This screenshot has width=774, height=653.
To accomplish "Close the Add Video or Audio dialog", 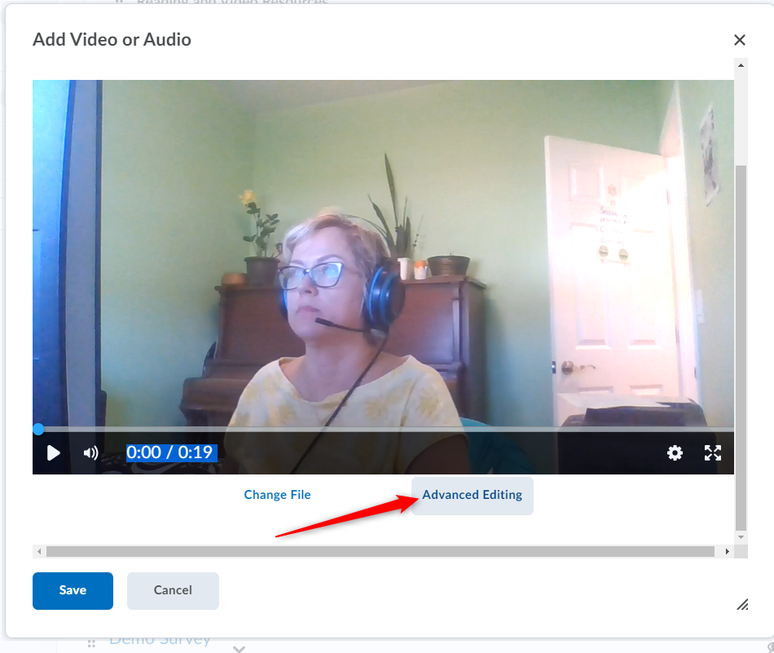I will 739,40.
